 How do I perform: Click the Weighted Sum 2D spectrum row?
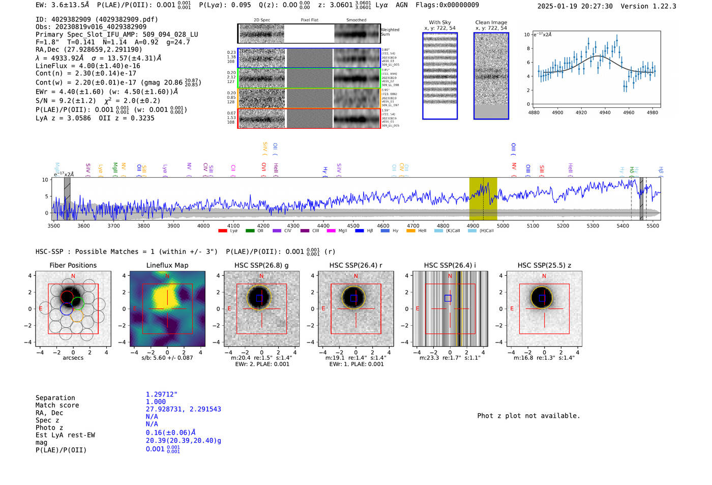[309, 34]
